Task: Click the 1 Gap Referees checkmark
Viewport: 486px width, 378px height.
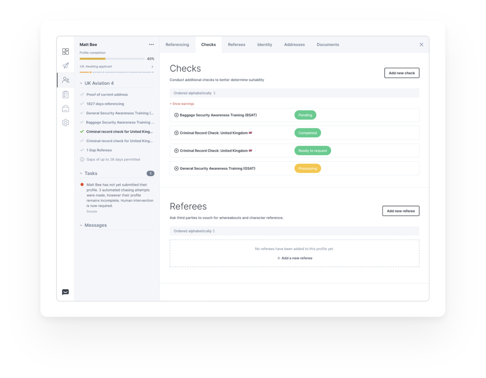Action: coord(82,150)
